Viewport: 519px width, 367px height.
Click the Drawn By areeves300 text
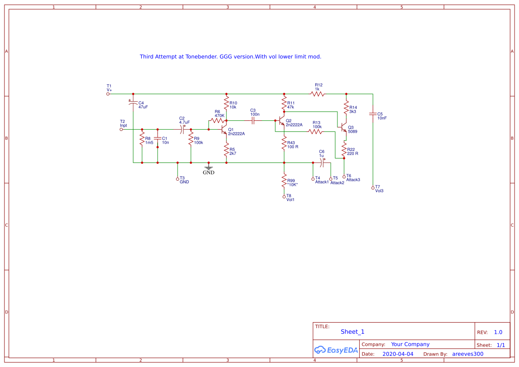pos(467,354)
